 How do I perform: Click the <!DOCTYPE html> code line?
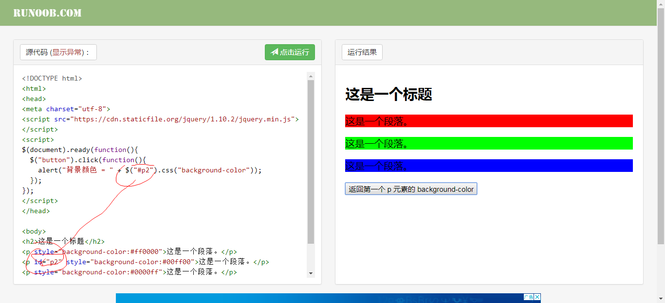click(52, 78)
